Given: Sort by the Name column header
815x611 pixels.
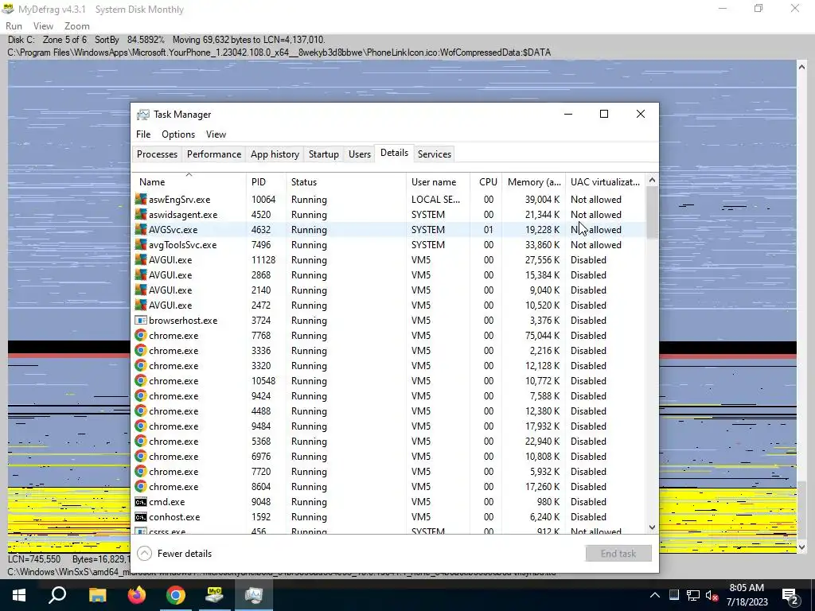Looking at the screenshot, I should pos(189,182).
